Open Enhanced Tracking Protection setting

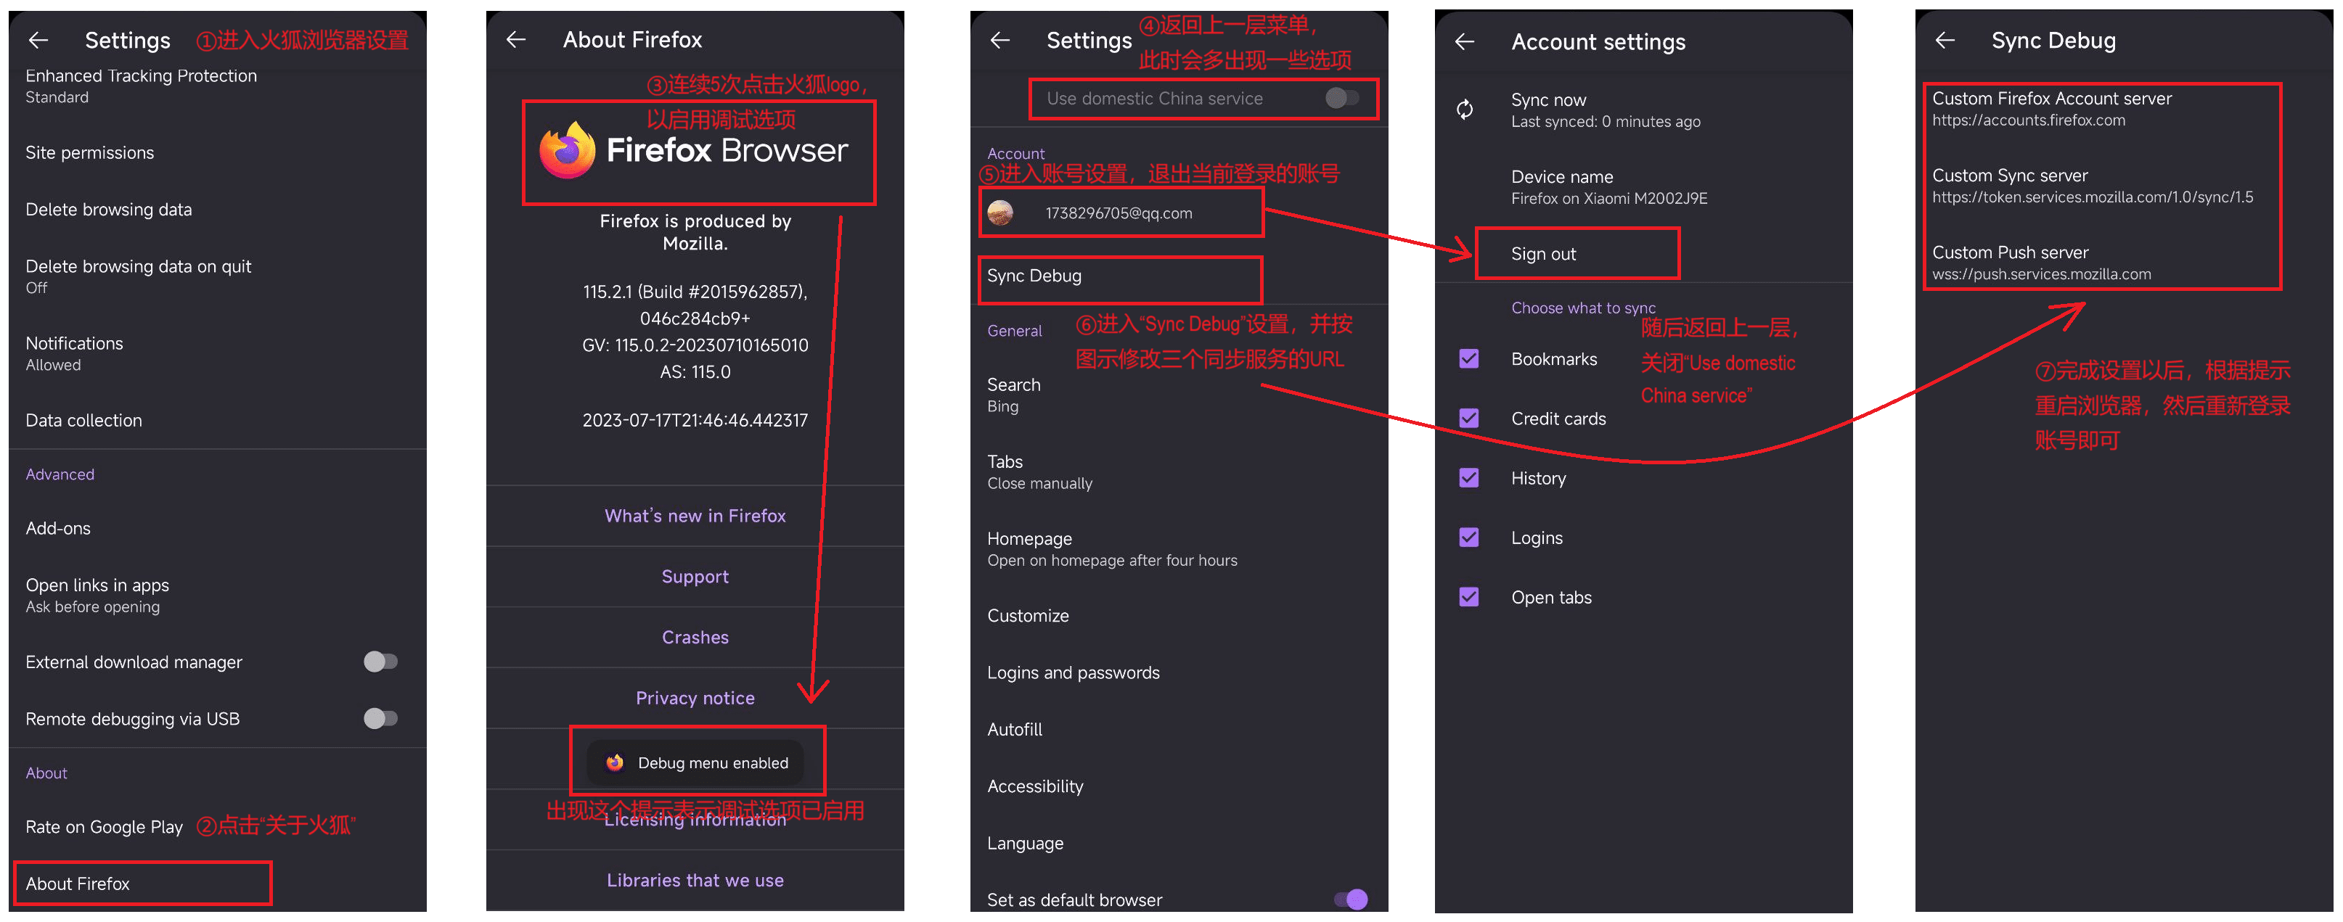[x=217, y=86]
